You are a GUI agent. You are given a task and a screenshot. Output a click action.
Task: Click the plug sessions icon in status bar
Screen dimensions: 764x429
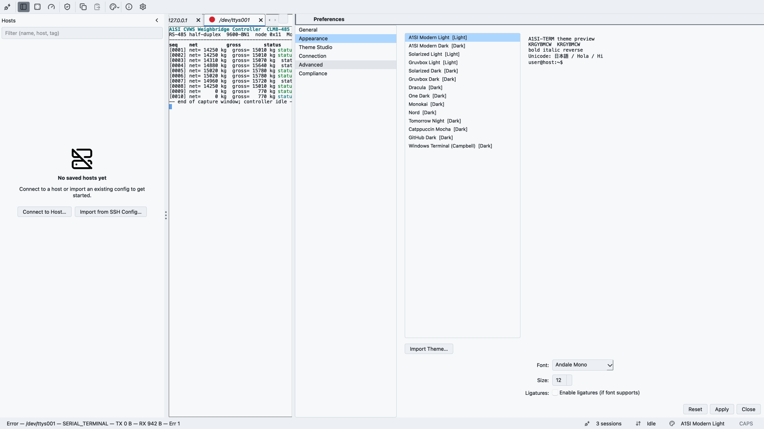587,423
